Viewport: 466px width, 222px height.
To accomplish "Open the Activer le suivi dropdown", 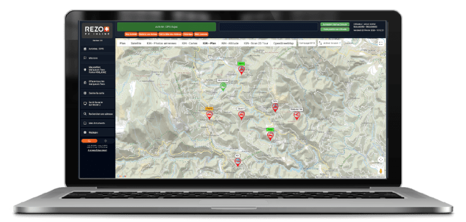I will coord(330,44).
